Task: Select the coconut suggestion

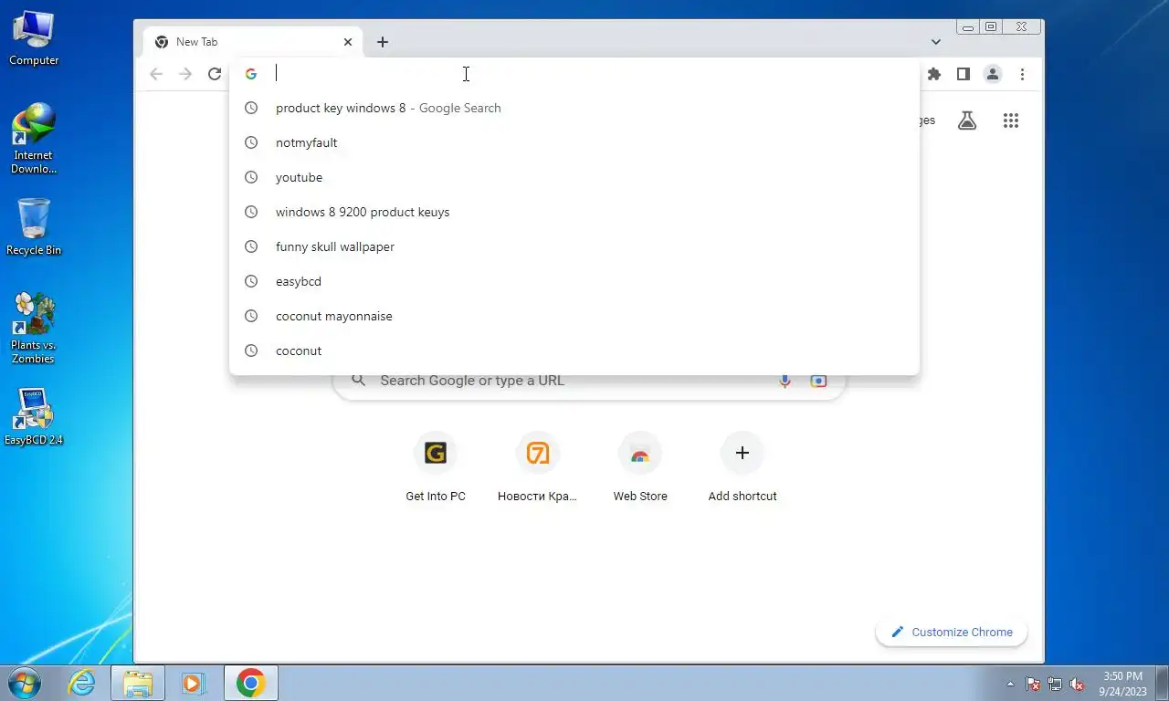Action: 574,350
